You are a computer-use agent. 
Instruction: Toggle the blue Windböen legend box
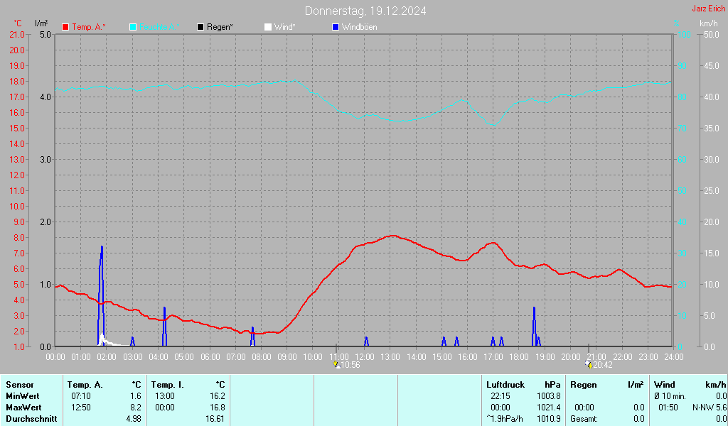click(x=336, y=27)
